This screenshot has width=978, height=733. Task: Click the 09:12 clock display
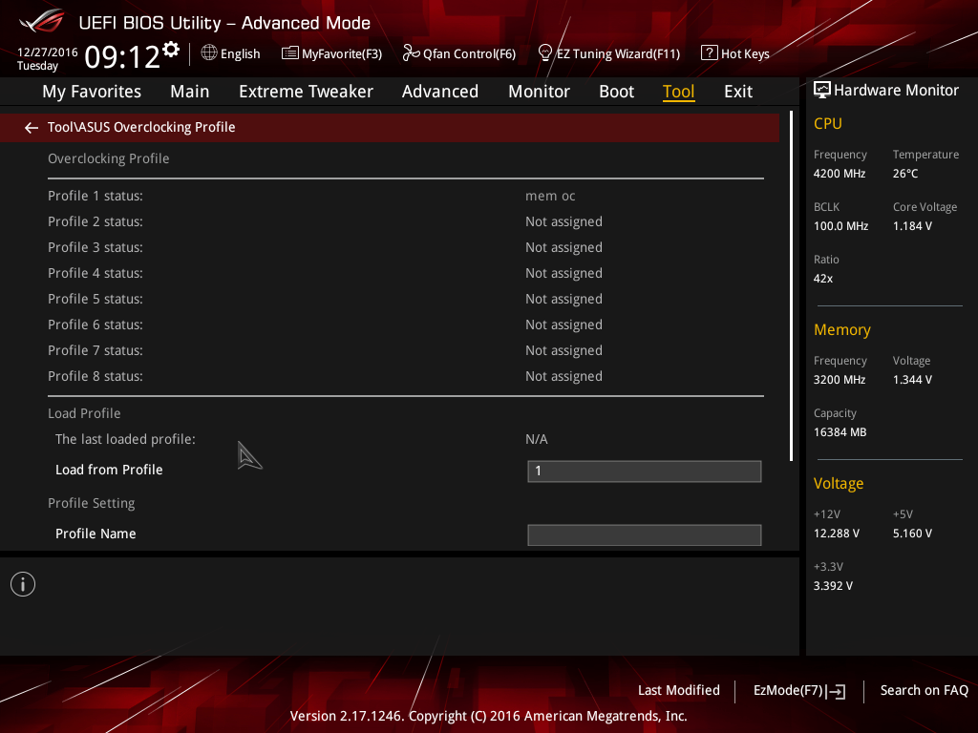click(x=122, y=57)
